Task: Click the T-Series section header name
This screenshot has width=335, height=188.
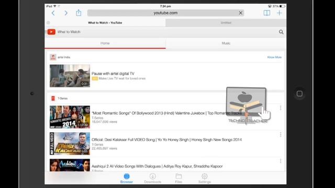Action: [x=63, y=99]
